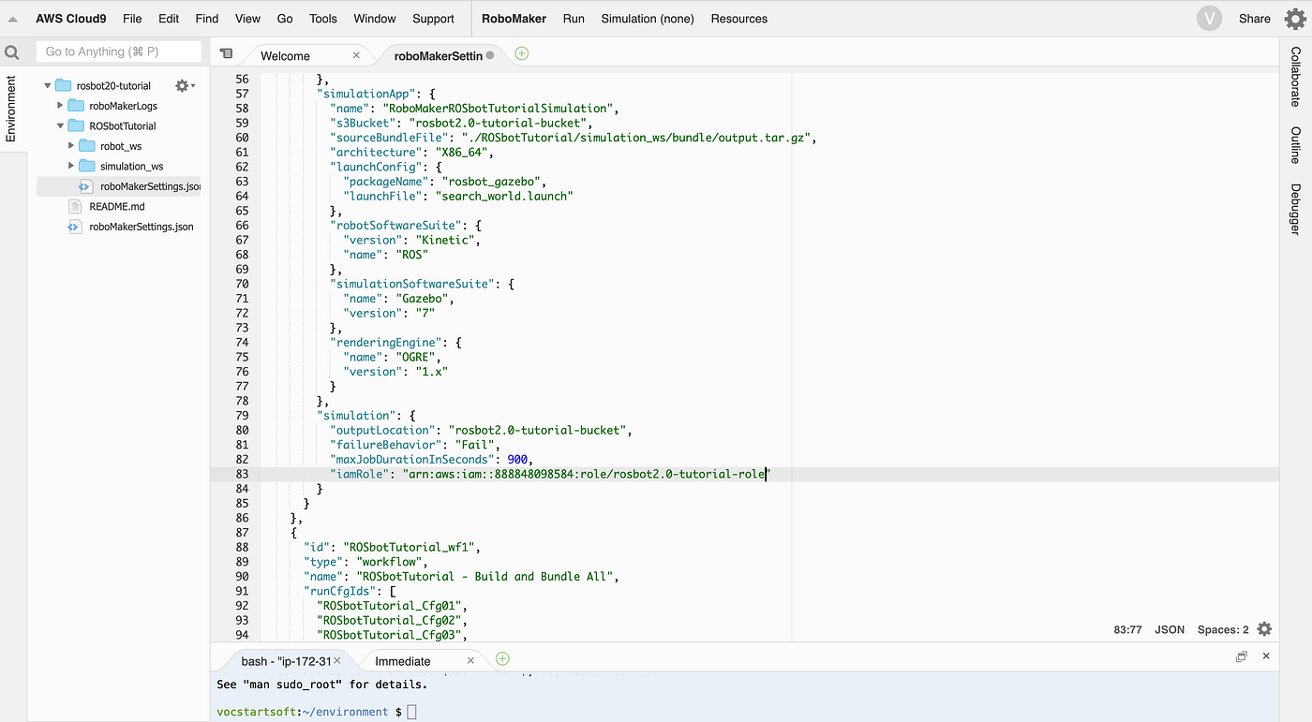Collapse the rosbot20-tutorial folder
1312x722 pixels.
click(46, 84)
